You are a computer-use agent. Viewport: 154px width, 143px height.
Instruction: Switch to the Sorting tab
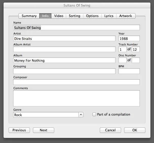(74, 16)
